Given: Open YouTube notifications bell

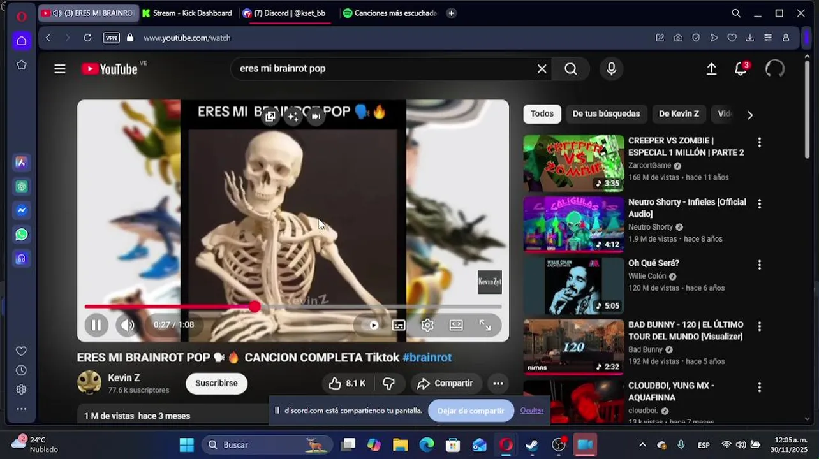Looking at the screenshot, I should click(x=741, y=69).
